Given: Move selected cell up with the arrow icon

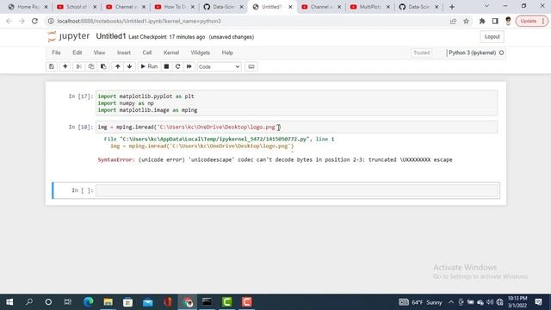Looking at the screenshot, I should (x=118, y=66).
